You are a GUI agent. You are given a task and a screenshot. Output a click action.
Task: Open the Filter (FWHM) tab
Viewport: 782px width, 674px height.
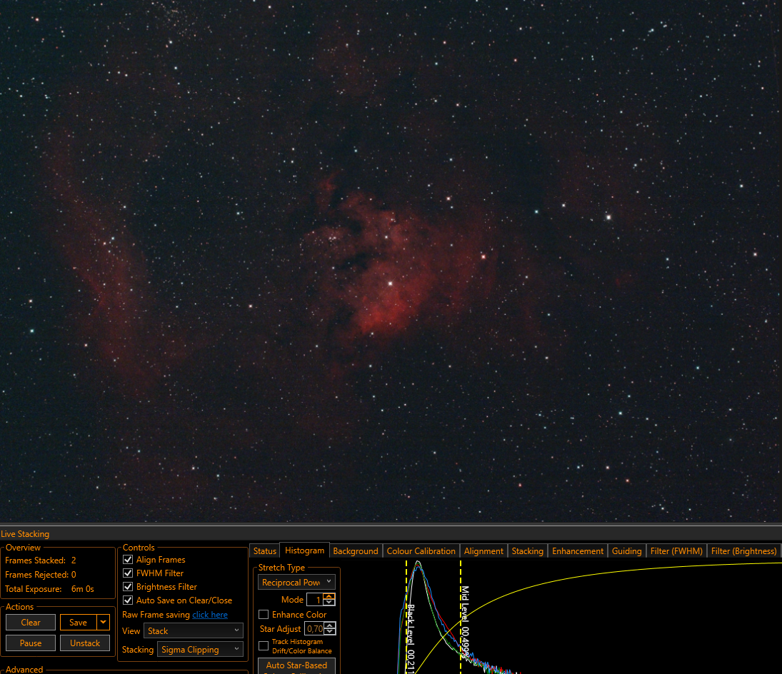676,551
